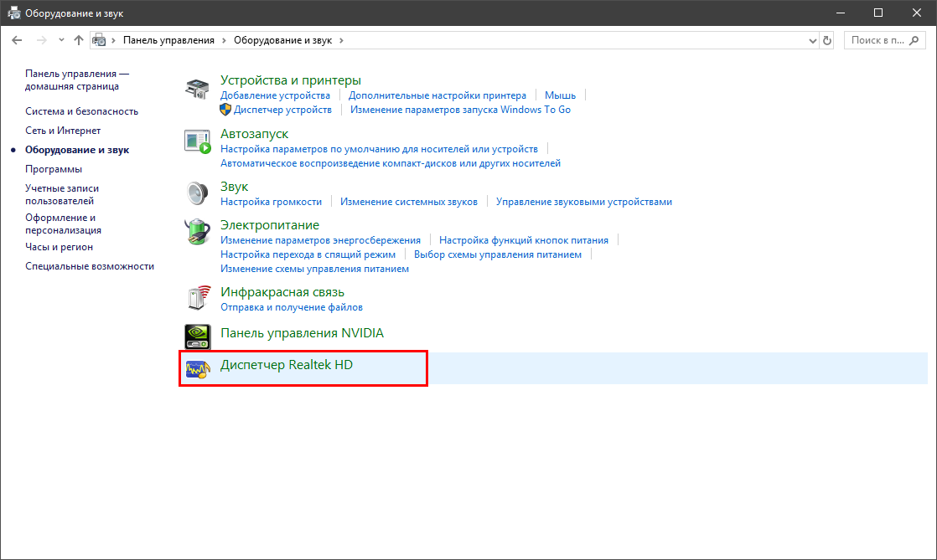
Task: Open the Devices and Printers category icon
Action: [x=197, y=89]
